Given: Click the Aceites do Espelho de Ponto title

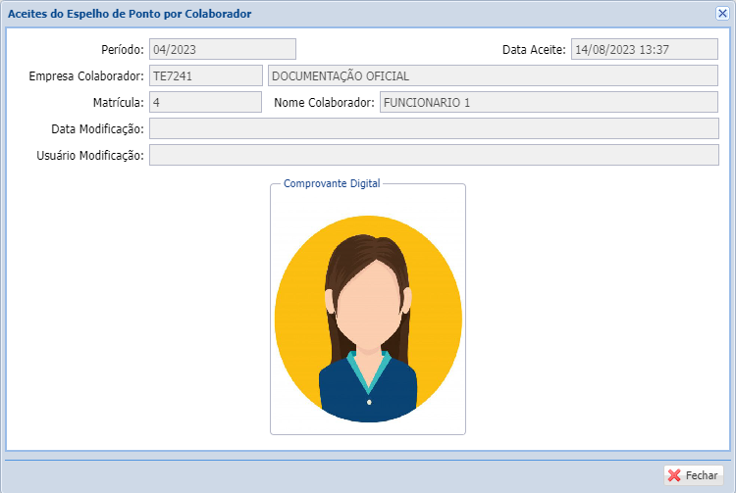Looking at the screenshot, I should (129, 14).
